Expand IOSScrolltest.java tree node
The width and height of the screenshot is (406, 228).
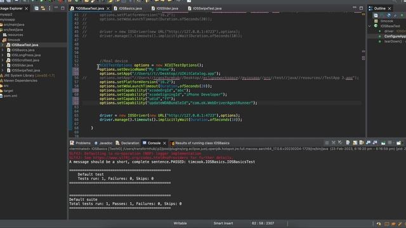3,60
